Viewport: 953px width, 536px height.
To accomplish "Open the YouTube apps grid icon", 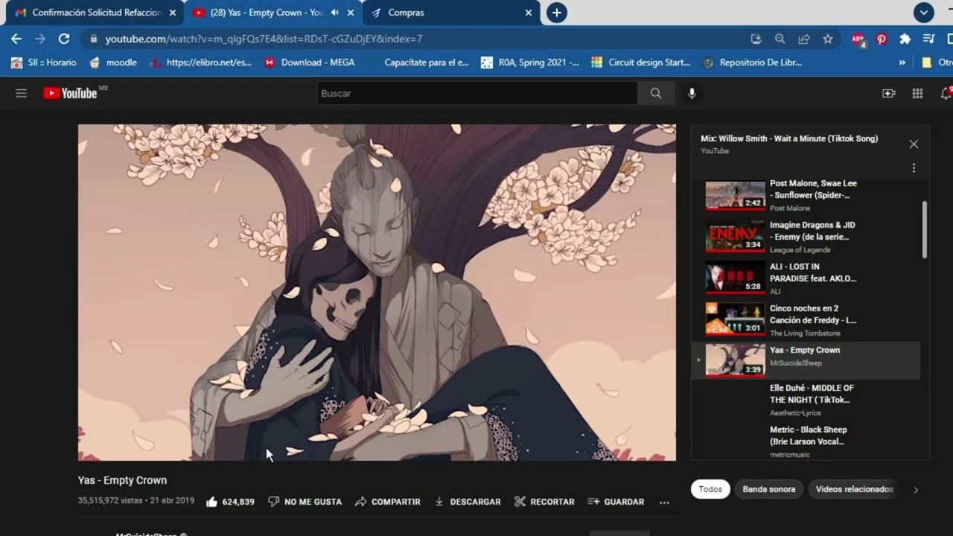I will click(x=917, y=93).
